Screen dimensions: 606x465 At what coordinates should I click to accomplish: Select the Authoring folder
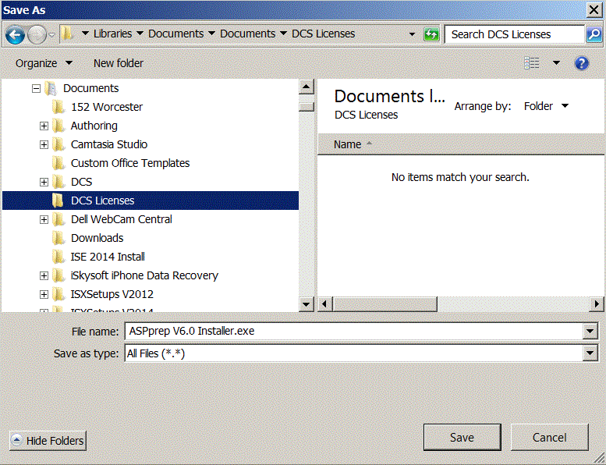click(x=94, y=126)
